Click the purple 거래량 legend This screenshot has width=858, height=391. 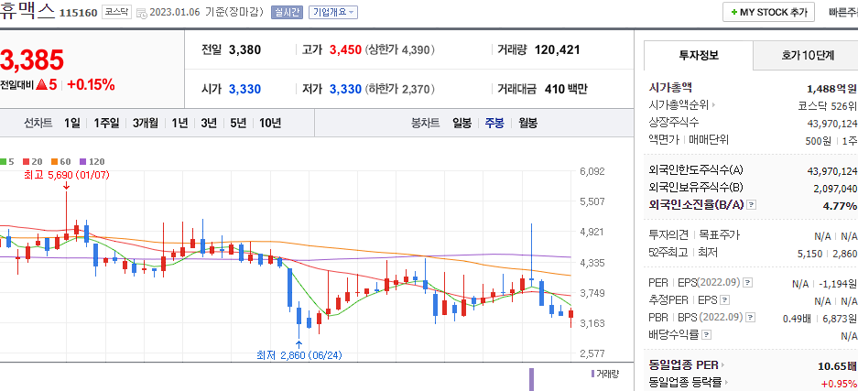(x=605, y=374)
